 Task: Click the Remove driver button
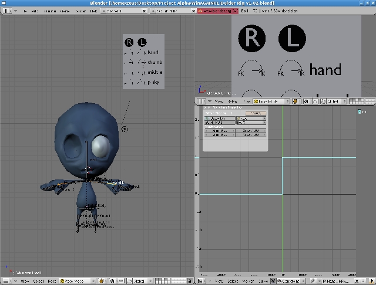click(x=256, y=113)
